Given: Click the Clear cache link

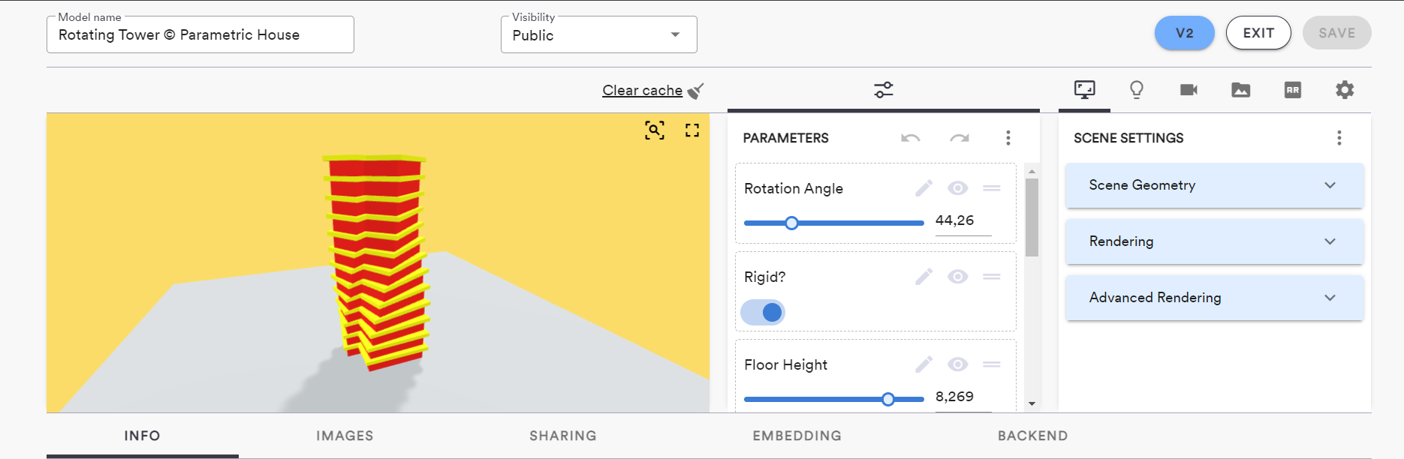Looking at the screenshot, I should 643,91.
